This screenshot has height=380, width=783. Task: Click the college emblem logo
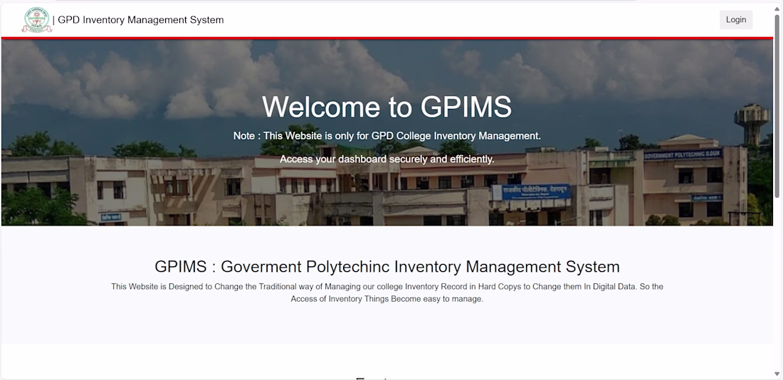(x=36, y=20)
